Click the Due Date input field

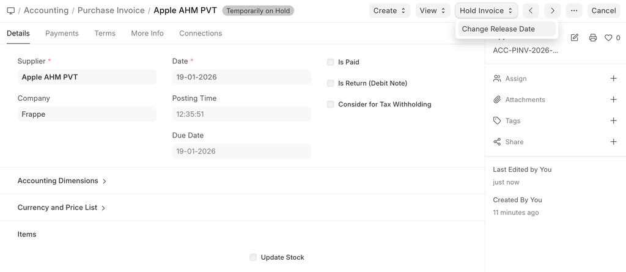pos(241,151)
